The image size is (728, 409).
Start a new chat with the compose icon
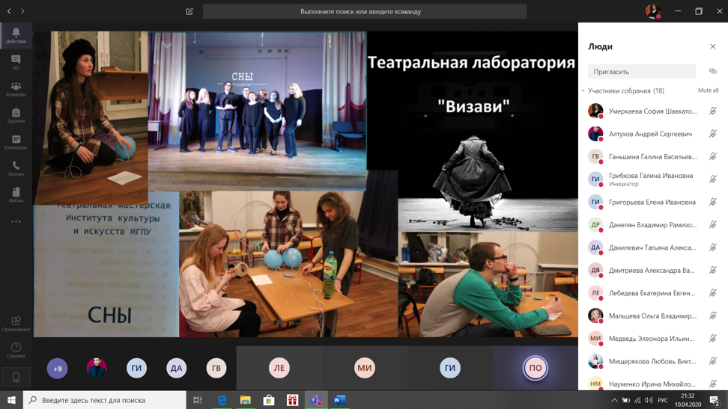(x=189, y=11)
